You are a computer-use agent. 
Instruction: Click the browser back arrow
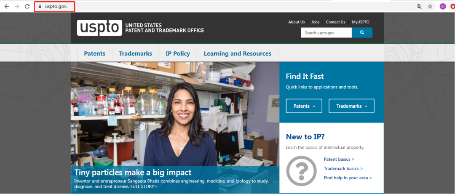click(7, 6)
